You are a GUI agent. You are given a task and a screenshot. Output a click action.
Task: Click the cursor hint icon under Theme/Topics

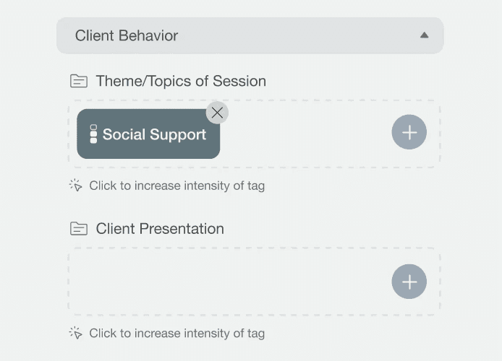tap(76, 185)
